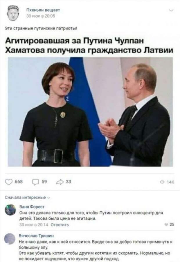
Task: Click the 668 likes counter
Action: (x=19, y=182)
